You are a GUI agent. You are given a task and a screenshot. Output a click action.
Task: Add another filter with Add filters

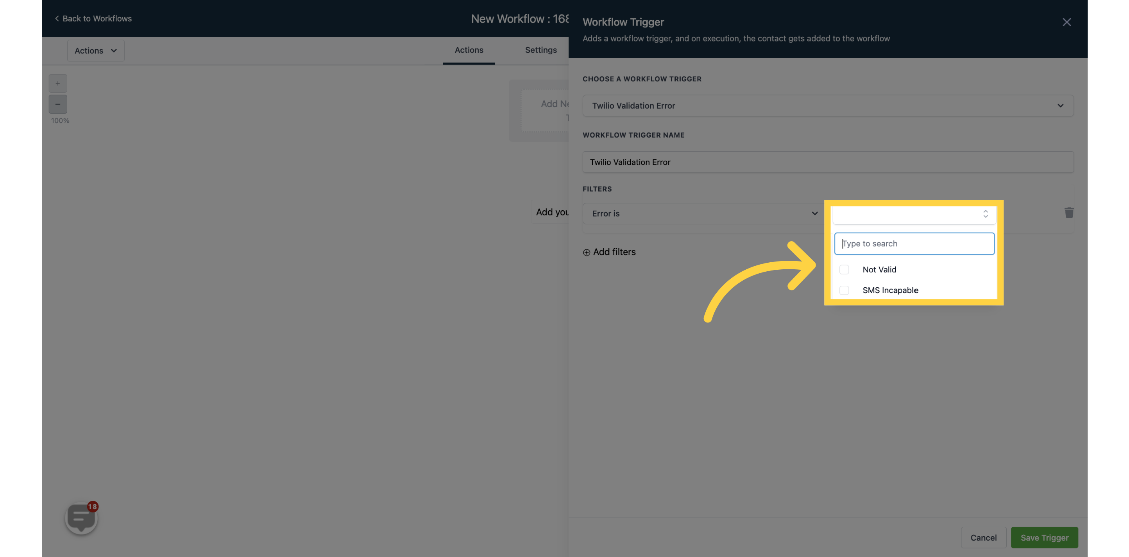(x=609, y=252)
